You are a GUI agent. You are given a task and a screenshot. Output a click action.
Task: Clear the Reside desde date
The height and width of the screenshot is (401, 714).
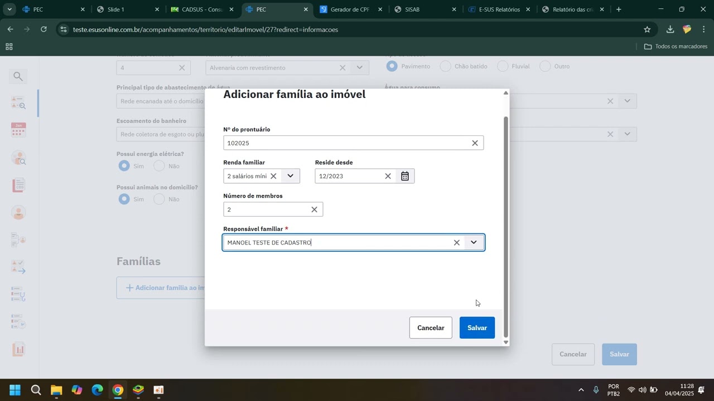[388, 176]
